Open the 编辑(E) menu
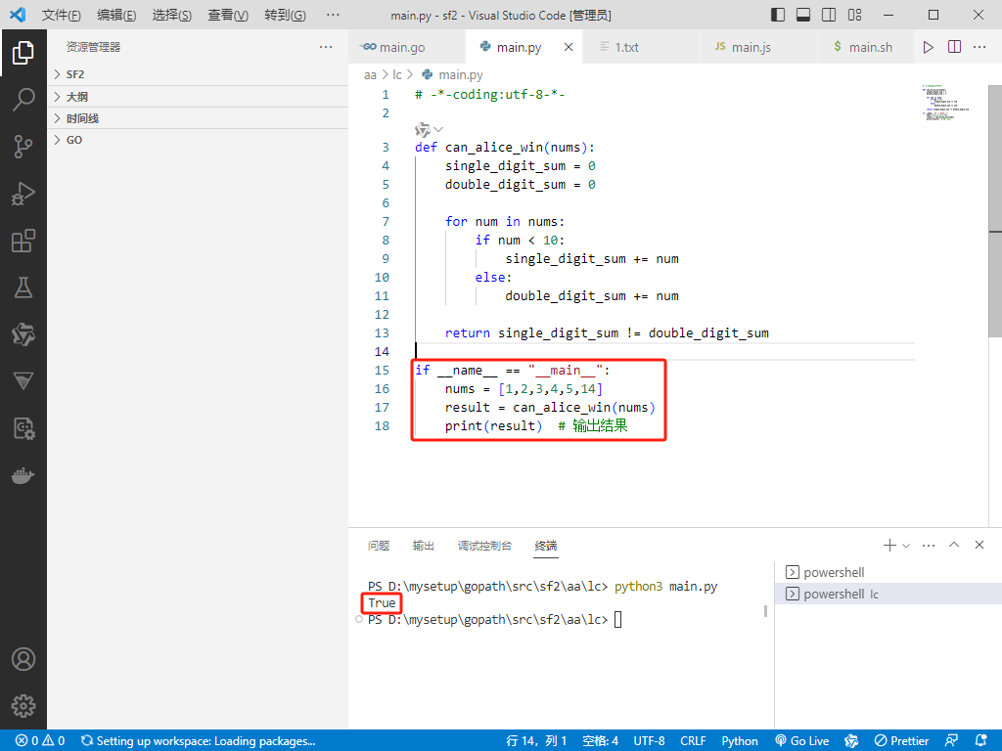This screenshot has width=1002, height=751. [116, 16]
